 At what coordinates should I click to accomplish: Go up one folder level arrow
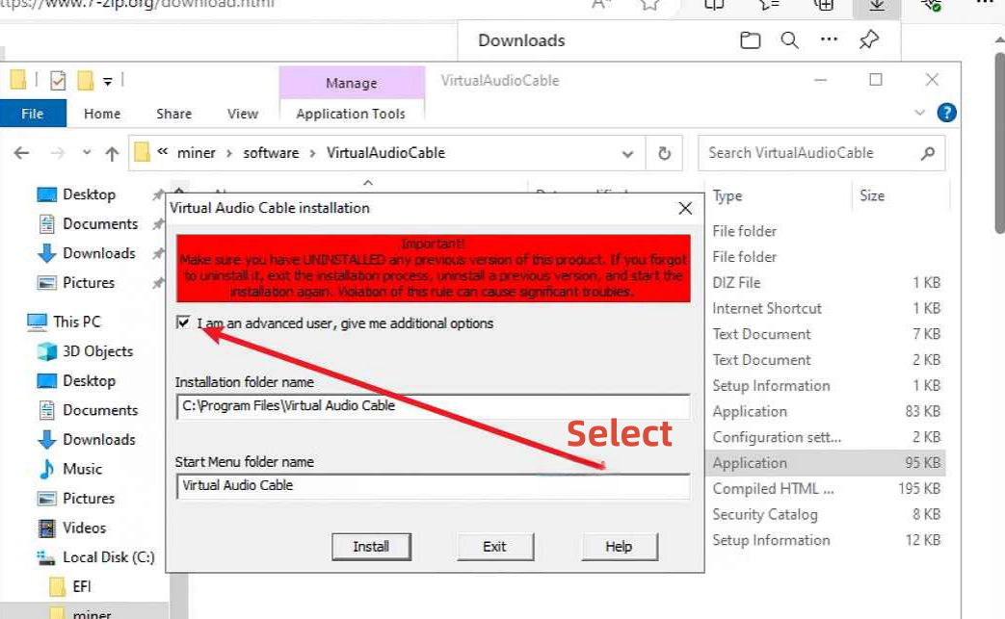click(x=112, y=153)
